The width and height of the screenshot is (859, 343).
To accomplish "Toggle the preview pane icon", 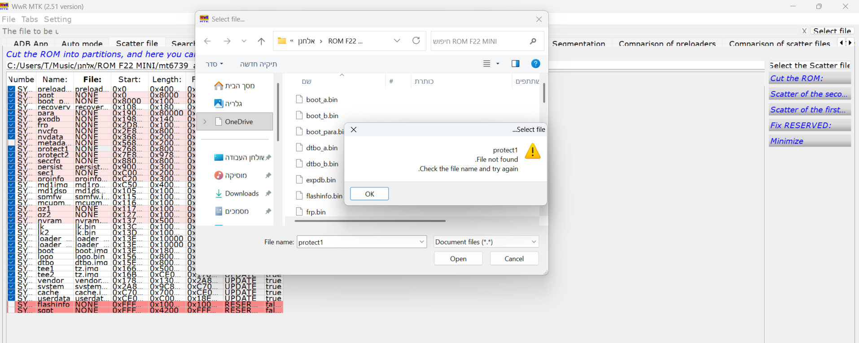I will 515,64.
